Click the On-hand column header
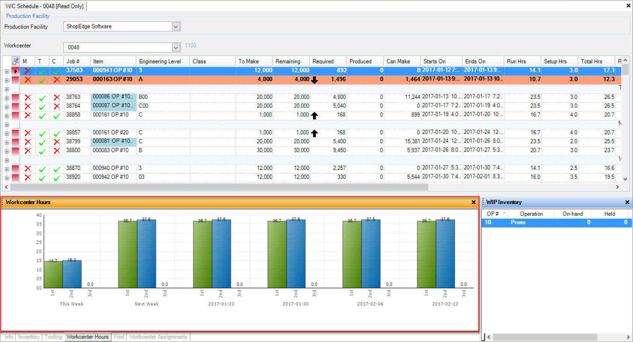The width and height of the screenshot is (633, 342). pos(573,214)
